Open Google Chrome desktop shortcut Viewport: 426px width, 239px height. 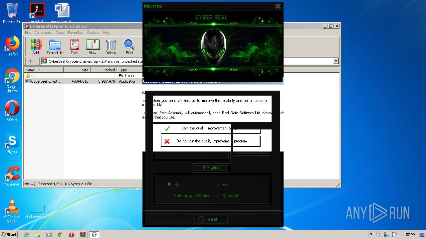coord(12,81)
